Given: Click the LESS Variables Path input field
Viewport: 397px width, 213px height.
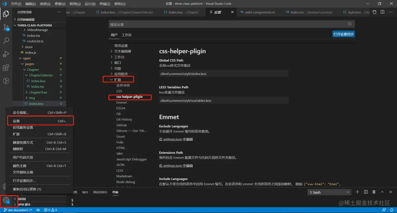Looking at the screenshot, I should [224, 101].
